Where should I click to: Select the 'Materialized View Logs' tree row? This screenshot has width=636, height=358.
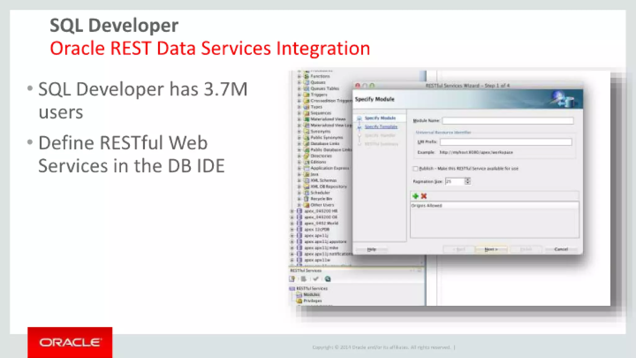tap(331, 125)
